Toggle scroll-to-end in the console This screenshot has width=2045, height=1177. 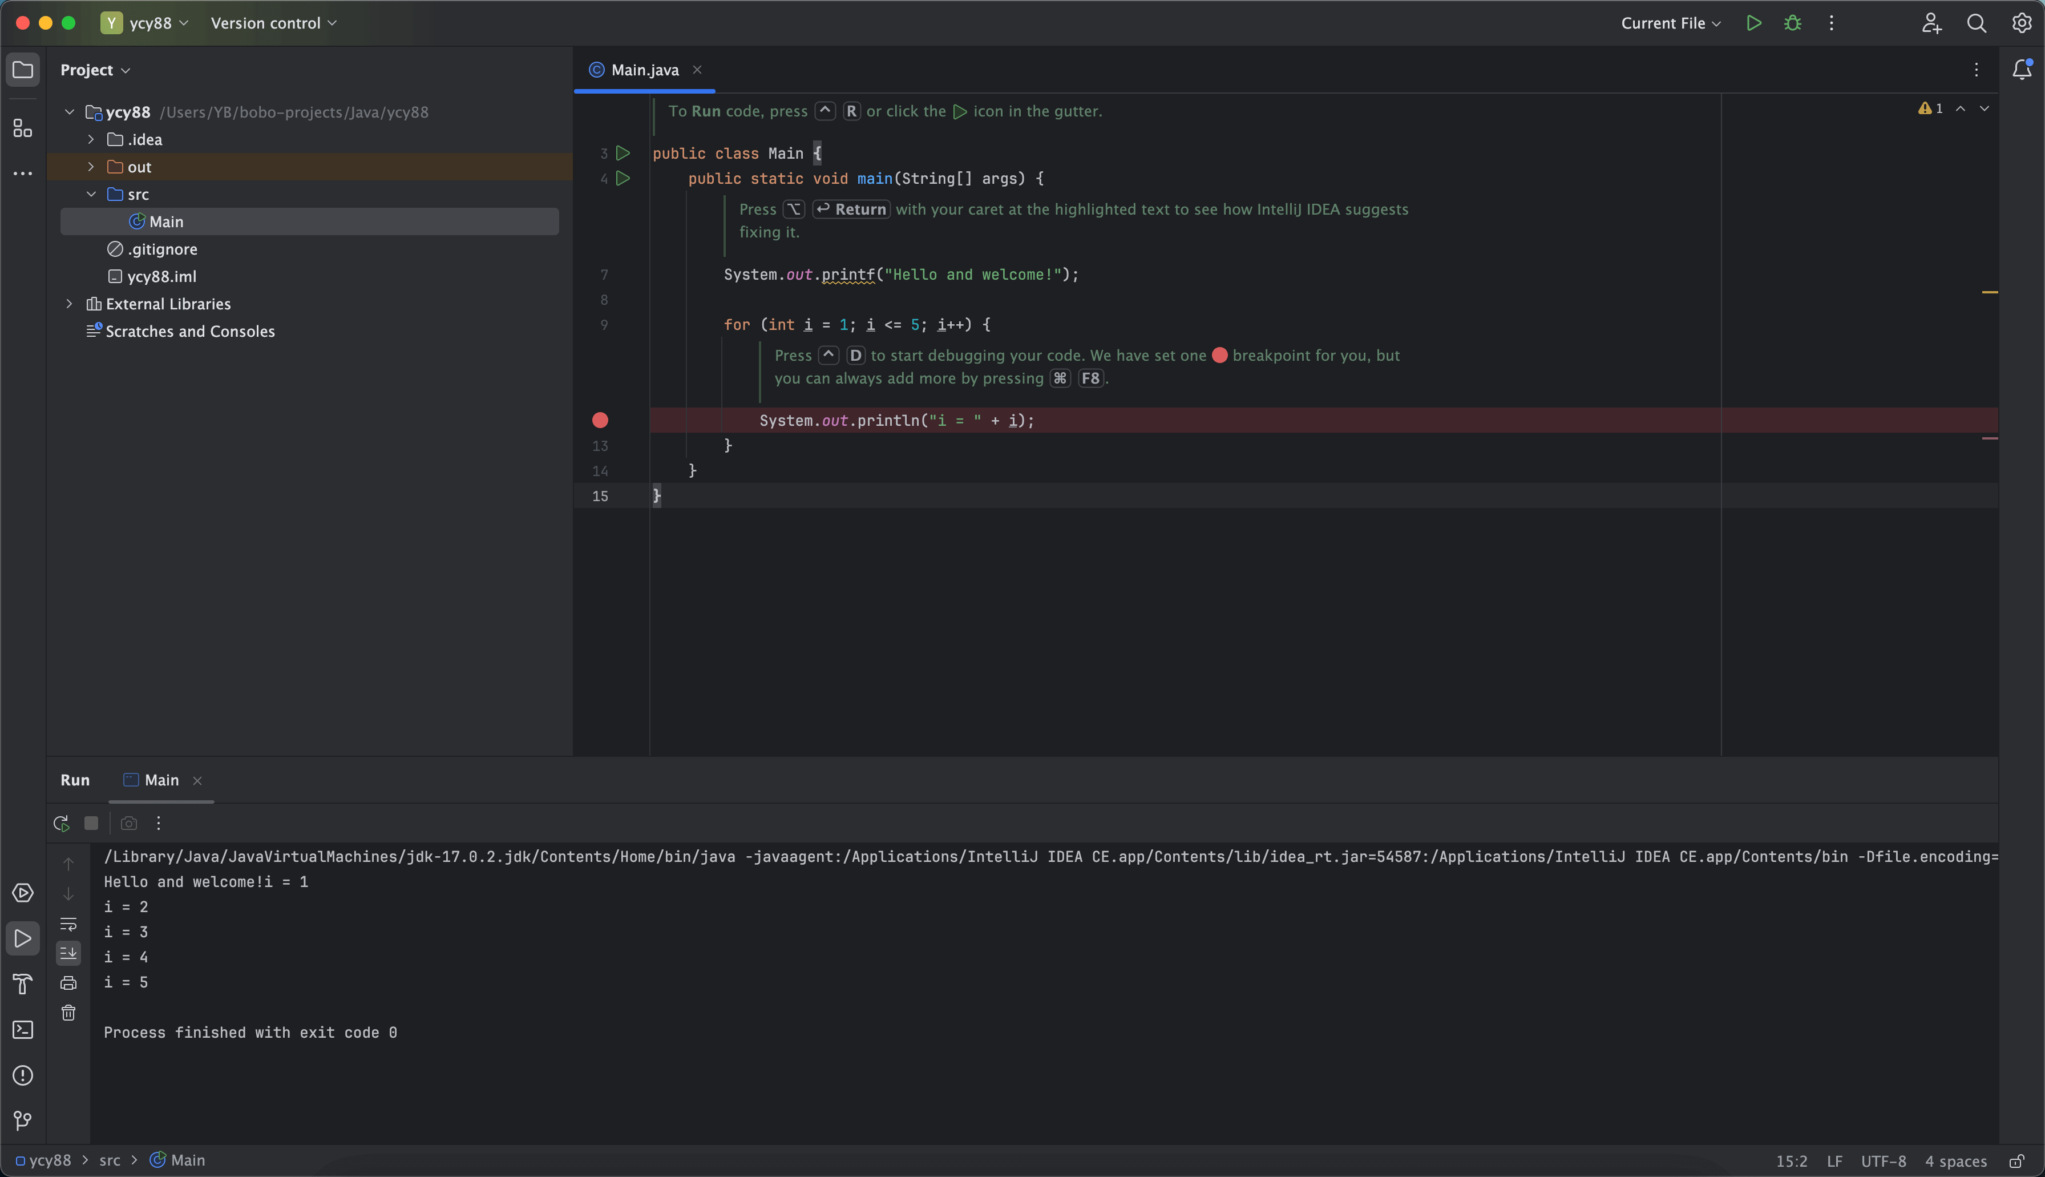coord(68,953)
